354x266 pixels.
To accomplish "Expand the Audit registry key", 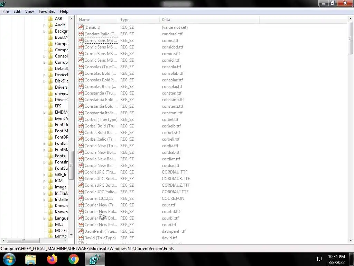I will pos(45,25).
